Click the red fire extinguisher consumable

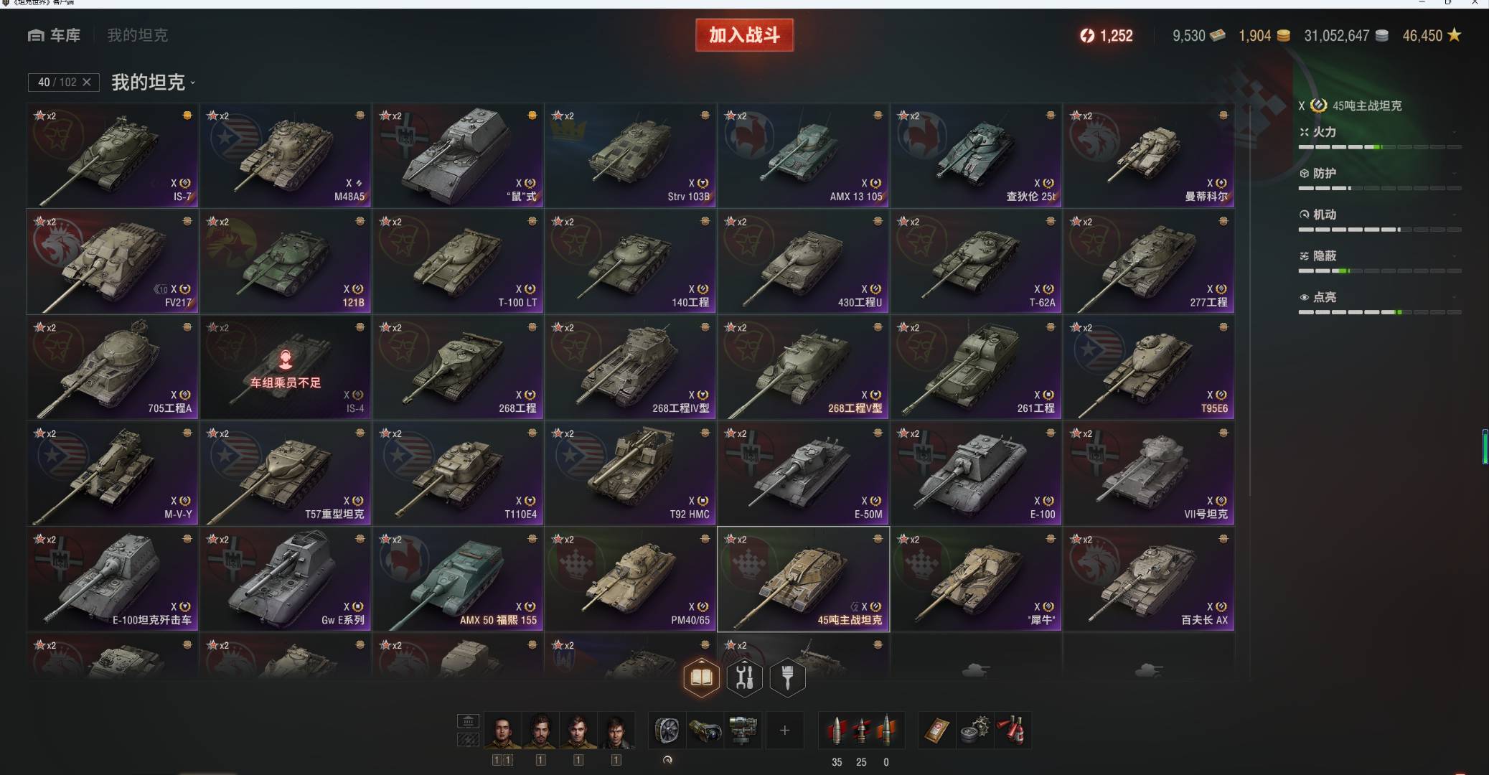1012,731
